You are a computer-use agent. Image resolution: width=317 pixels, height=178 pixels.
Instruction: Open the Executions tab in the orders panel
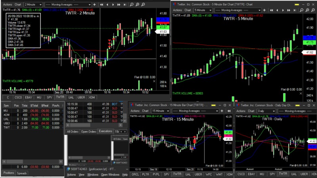tap(105, 131)
